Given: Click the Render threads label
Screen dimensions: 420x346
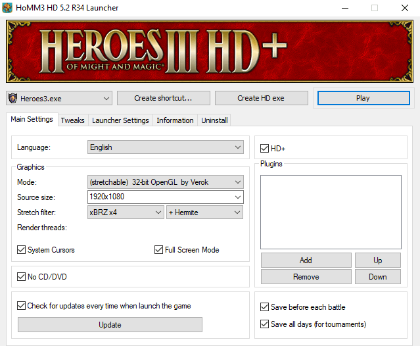Looking at the screenshot, I should [42, 228].
